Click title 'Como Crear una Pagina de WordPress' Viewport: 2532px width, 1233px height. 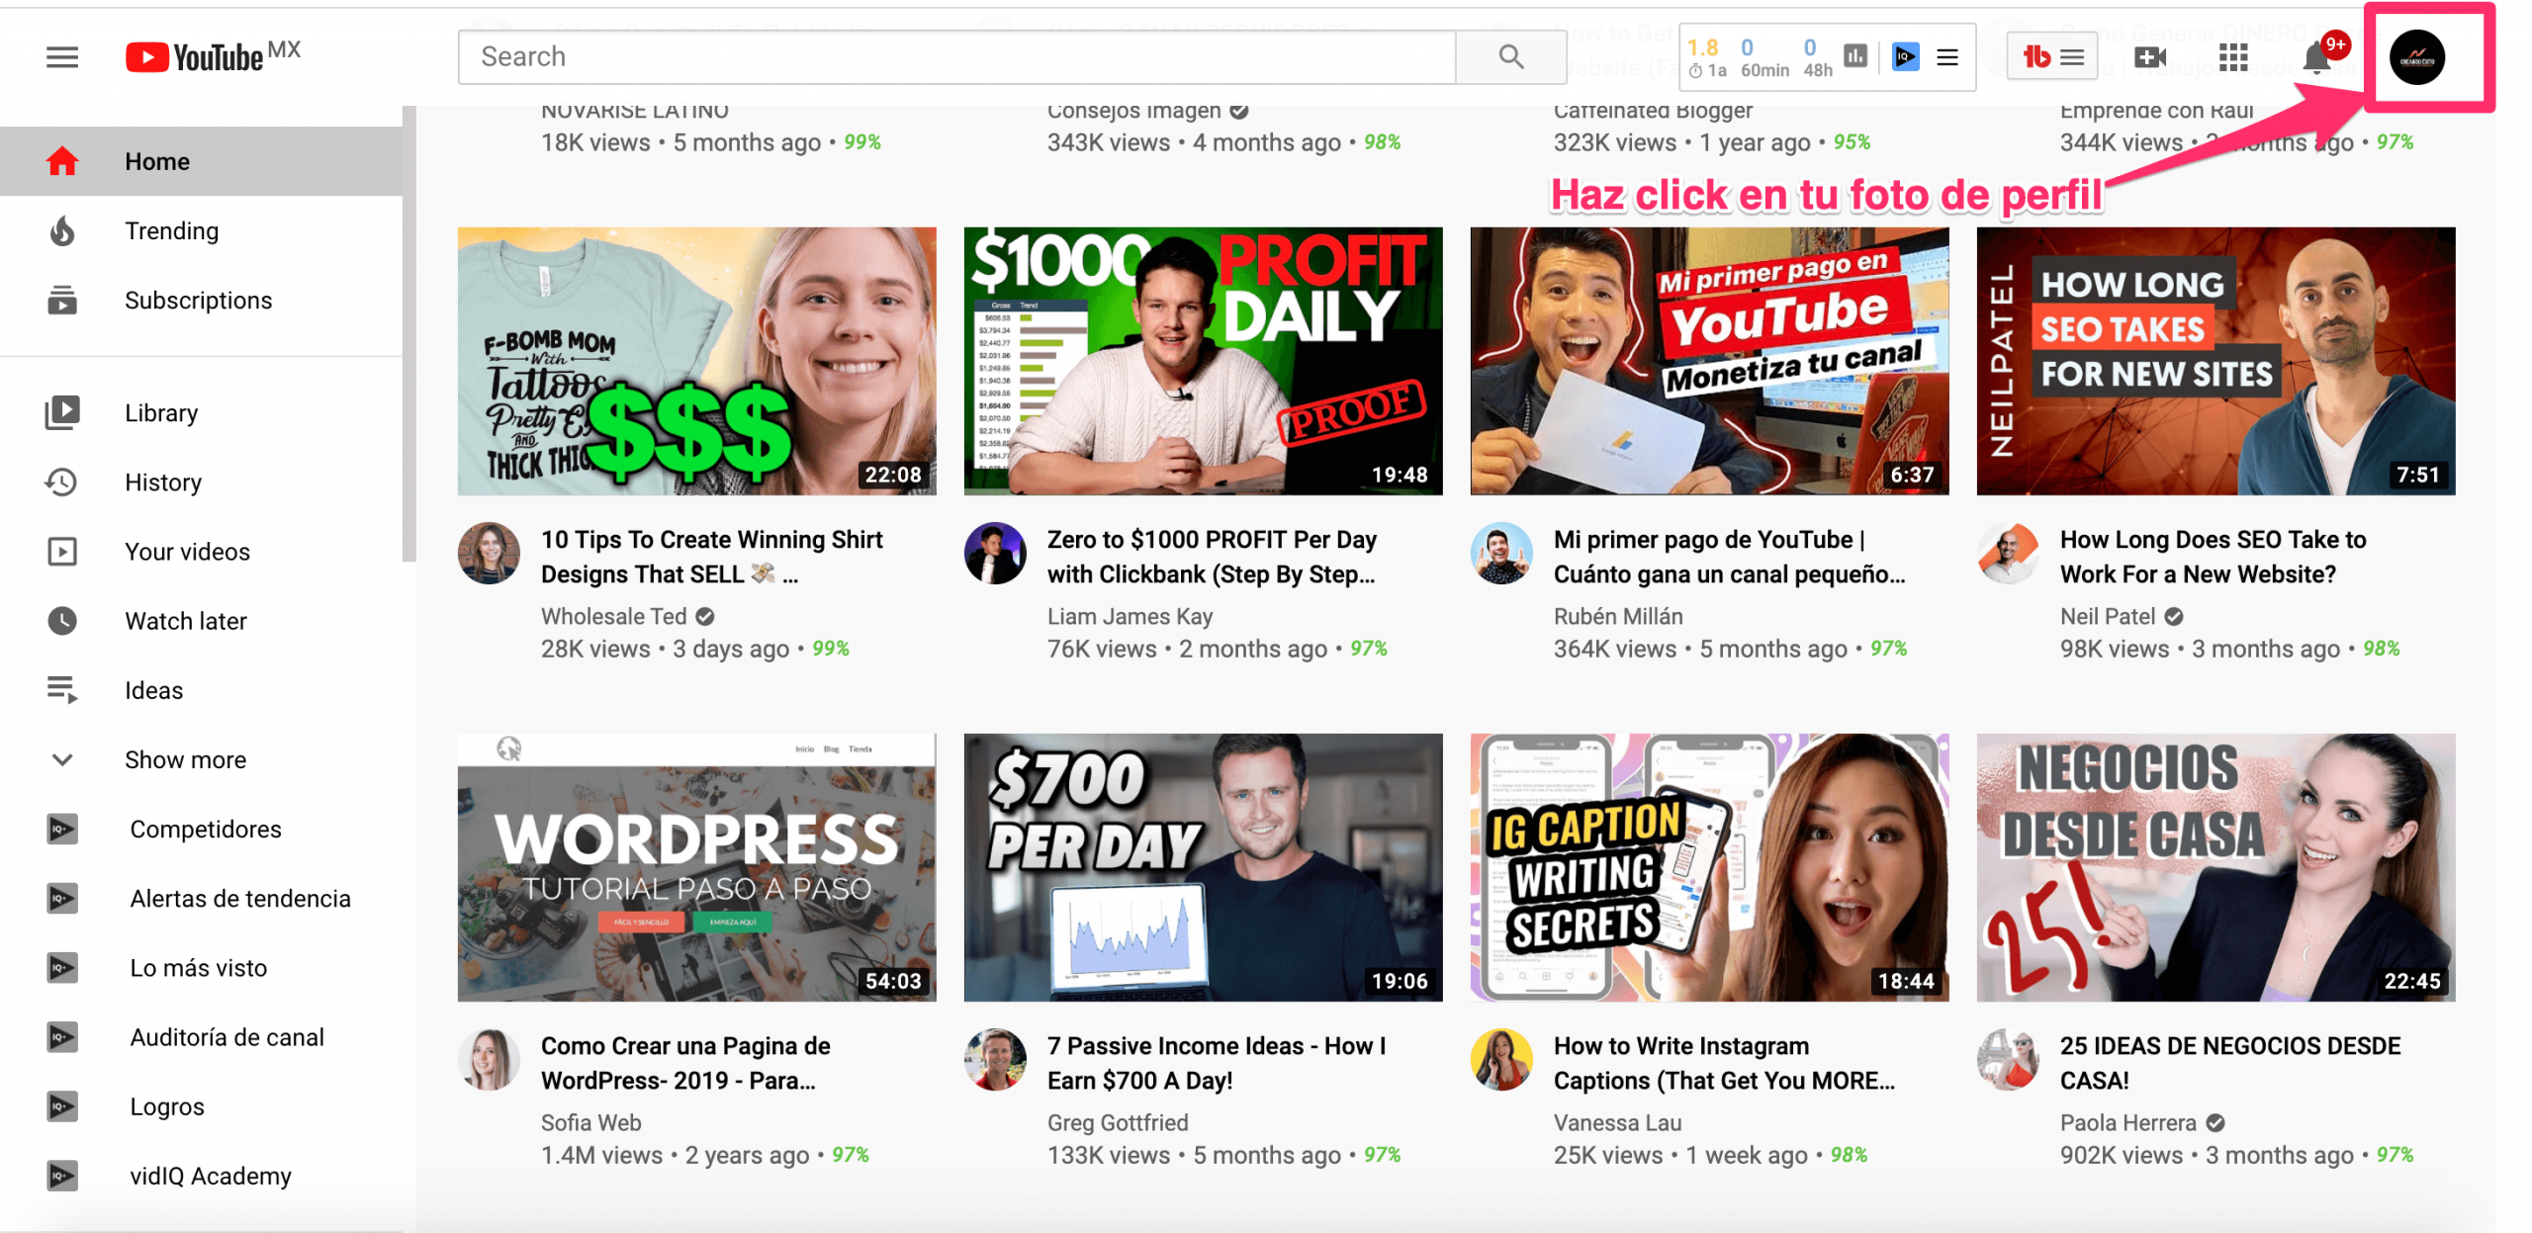pyautogui.click(x=685, y=1063)
